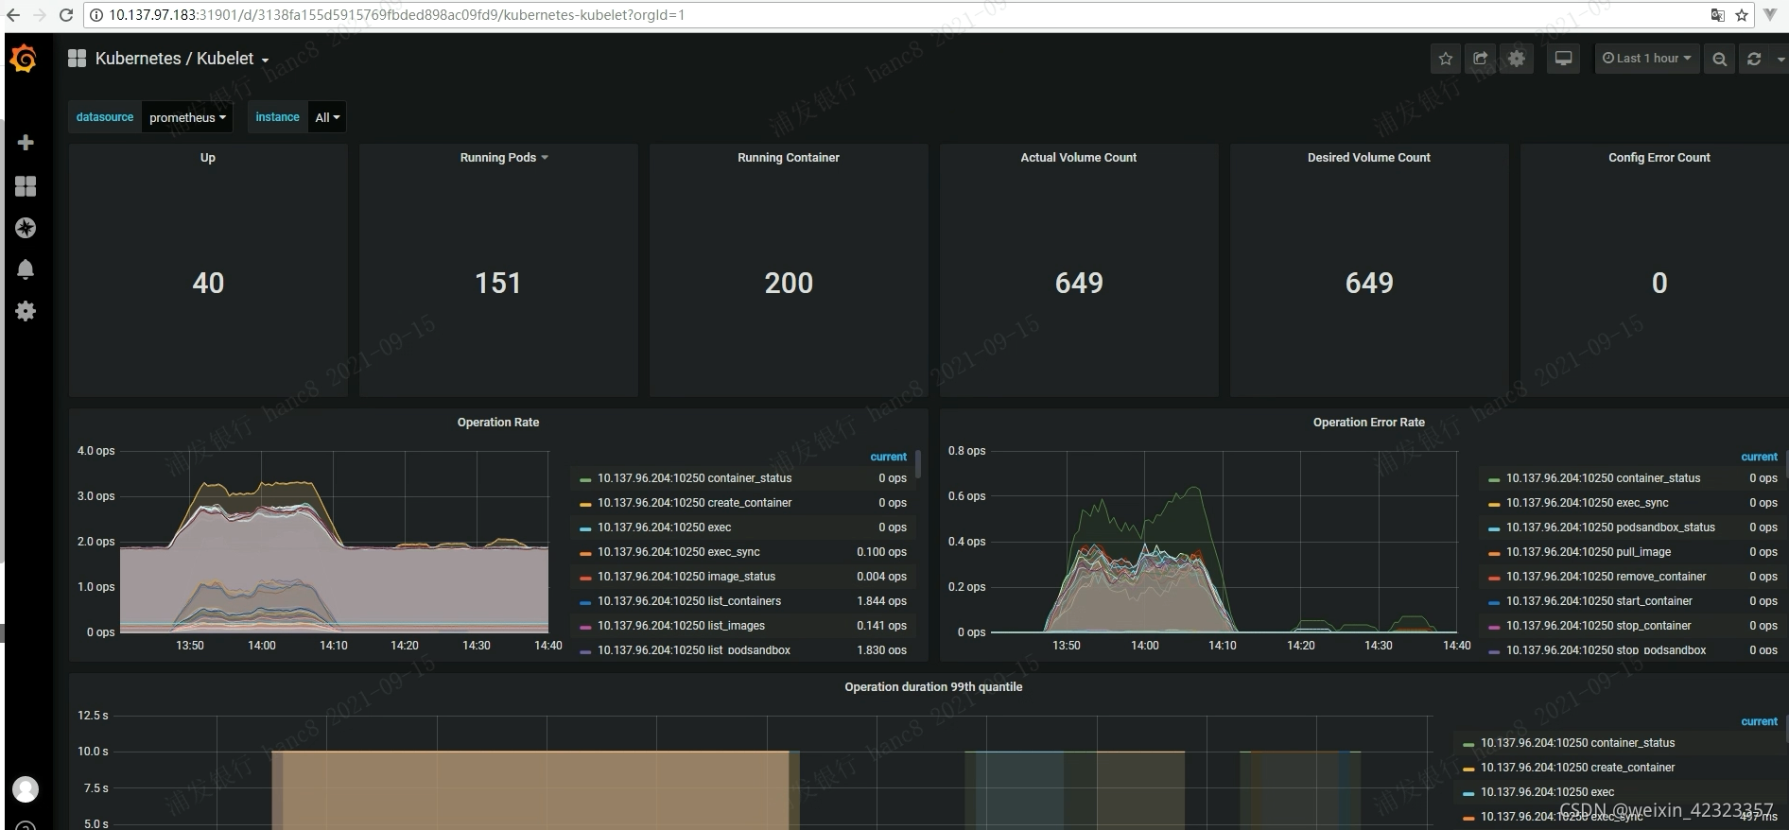This screenshot has width=1789, height=830.
Task: Open the Dashboards grid icon in sidebar
Action: point(26,186)
